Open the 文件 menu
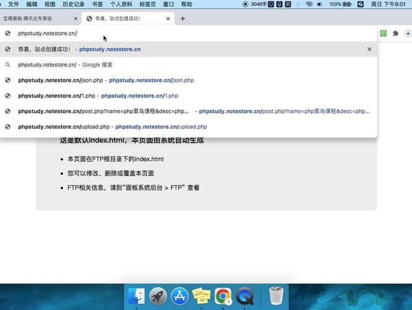Image resolution: width=412 pixels, height=310 pixels. point(14,4)
